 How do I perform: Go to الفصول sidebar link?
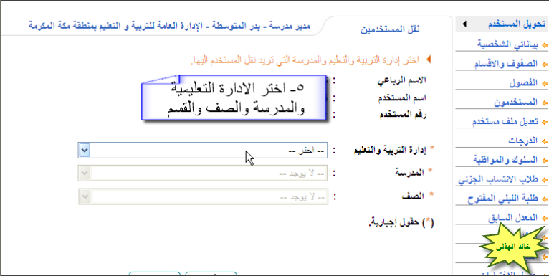524,83
